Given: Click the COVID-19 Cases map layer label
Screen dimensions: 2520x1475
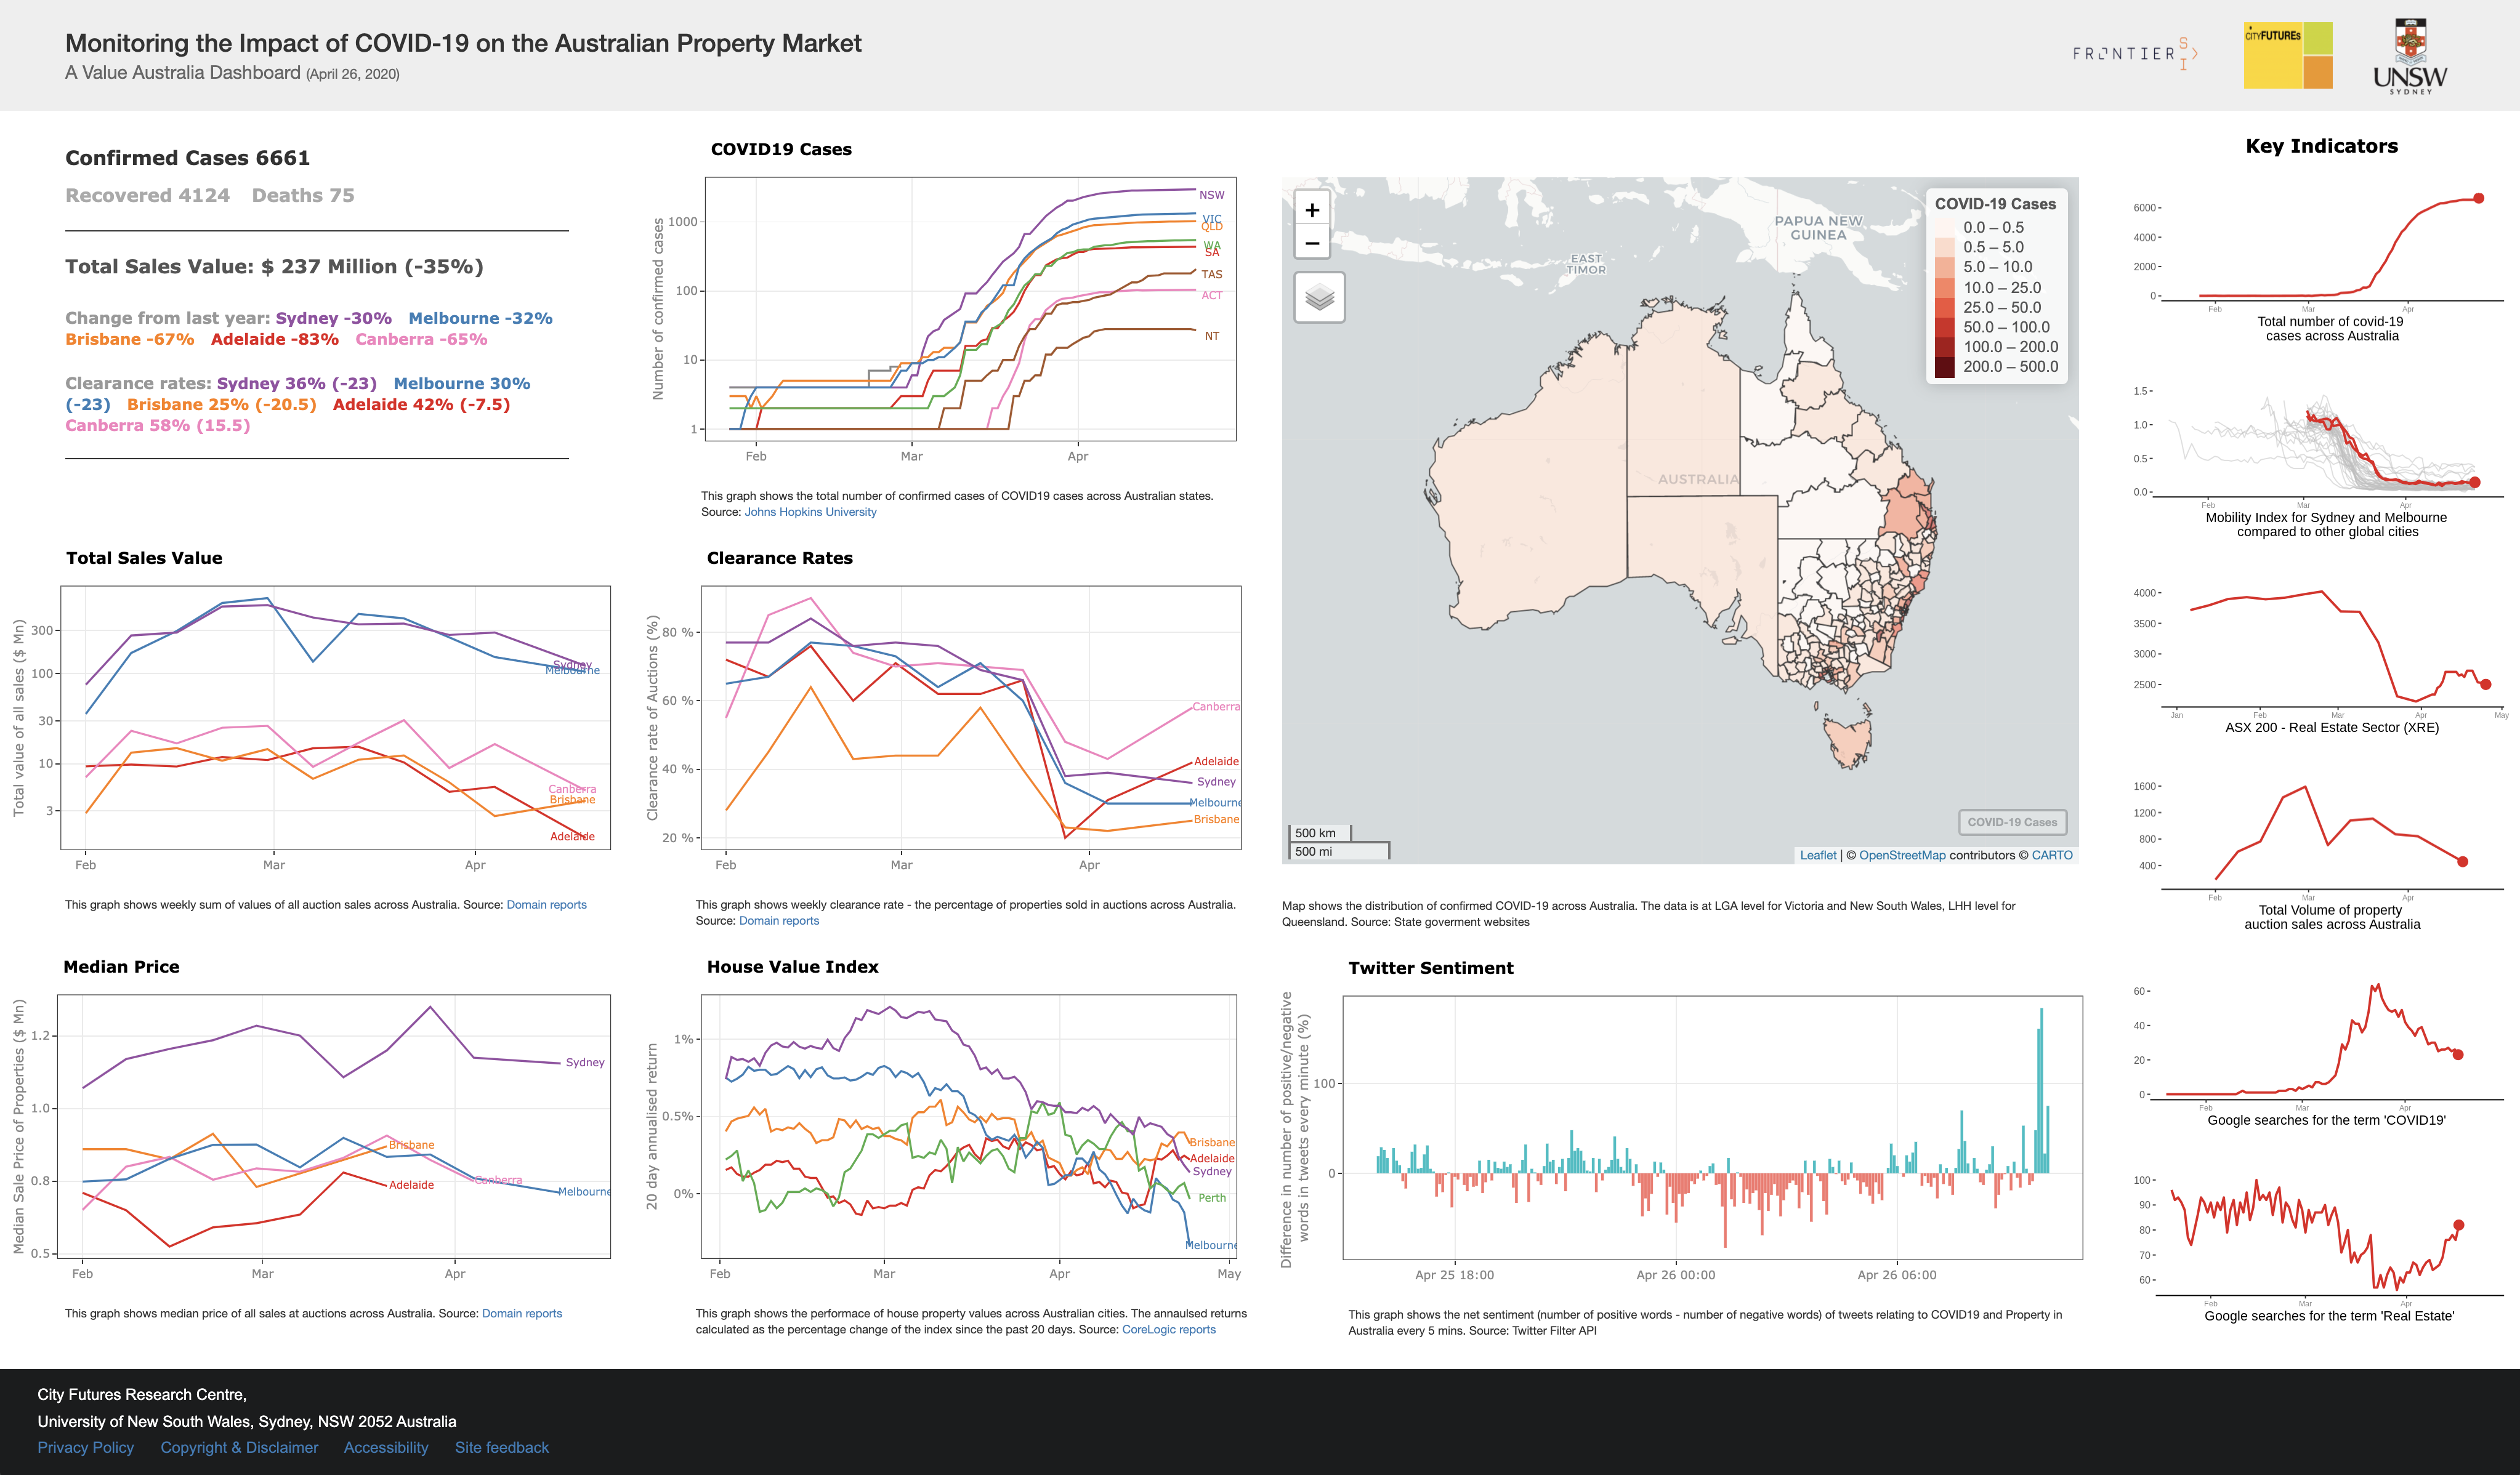Looking at the screenshot, I should [x=2012, y=822].
